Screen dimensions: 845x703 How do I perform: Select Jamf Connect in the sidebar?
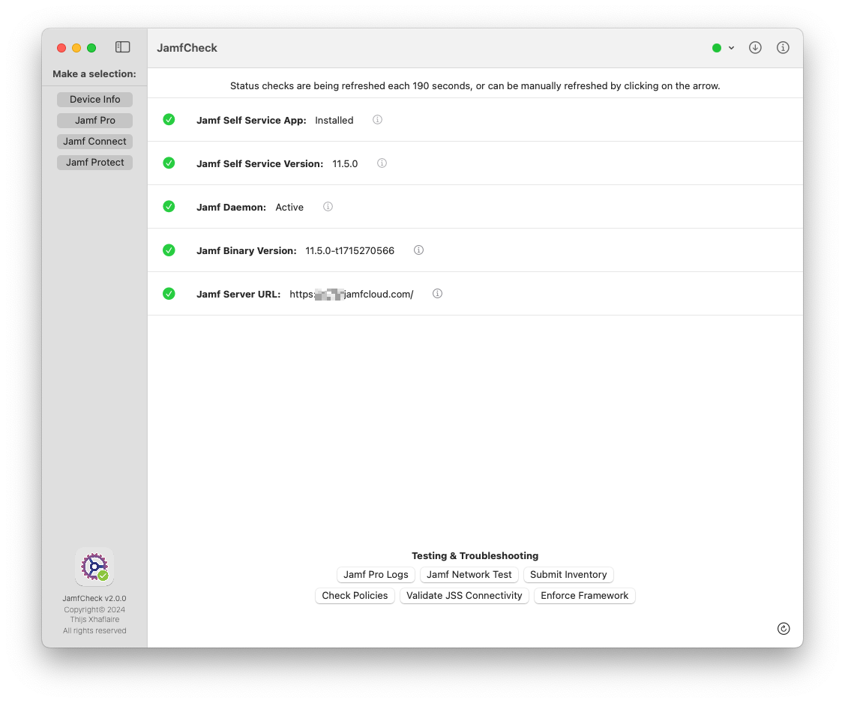(x=94, y=141)
